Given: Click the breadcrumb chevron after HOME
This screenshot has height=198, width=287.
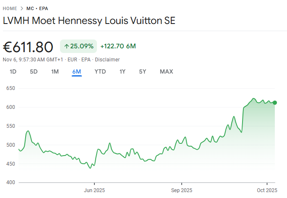Looking at the screenshot, I should coord(22,8).
